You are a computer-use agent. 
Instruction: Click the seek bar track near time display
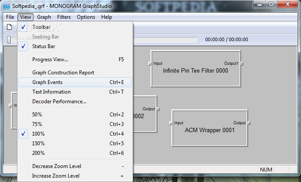click(165, 40)
